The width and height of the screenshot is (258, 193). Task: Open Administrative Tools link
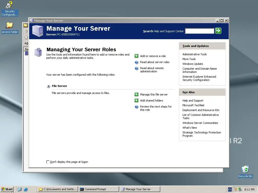pyautogui.click(x=195, y=54)
